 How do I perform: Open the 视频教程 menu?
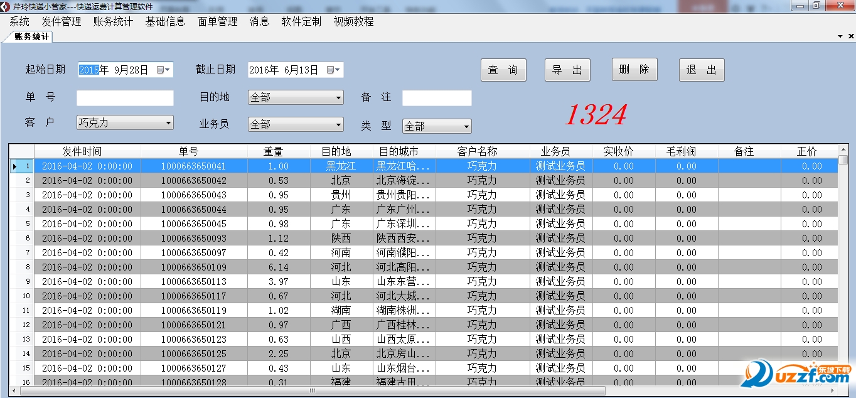(x=354, y=21)
